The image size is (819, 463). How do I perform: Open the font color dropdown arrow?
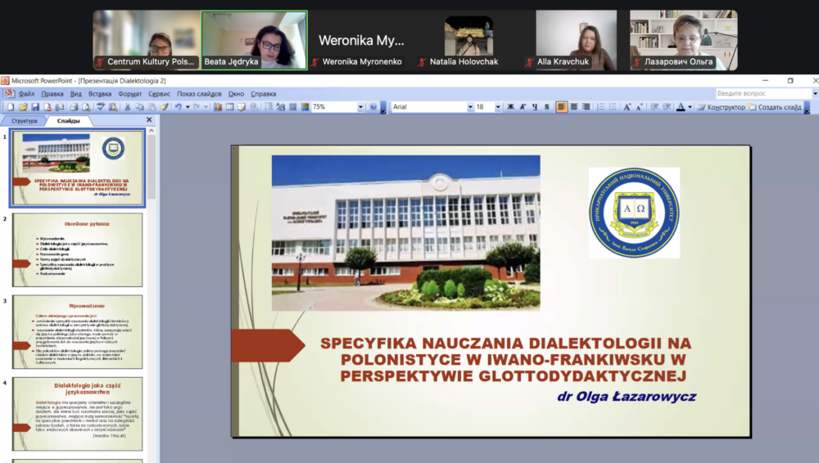(690, 107)
